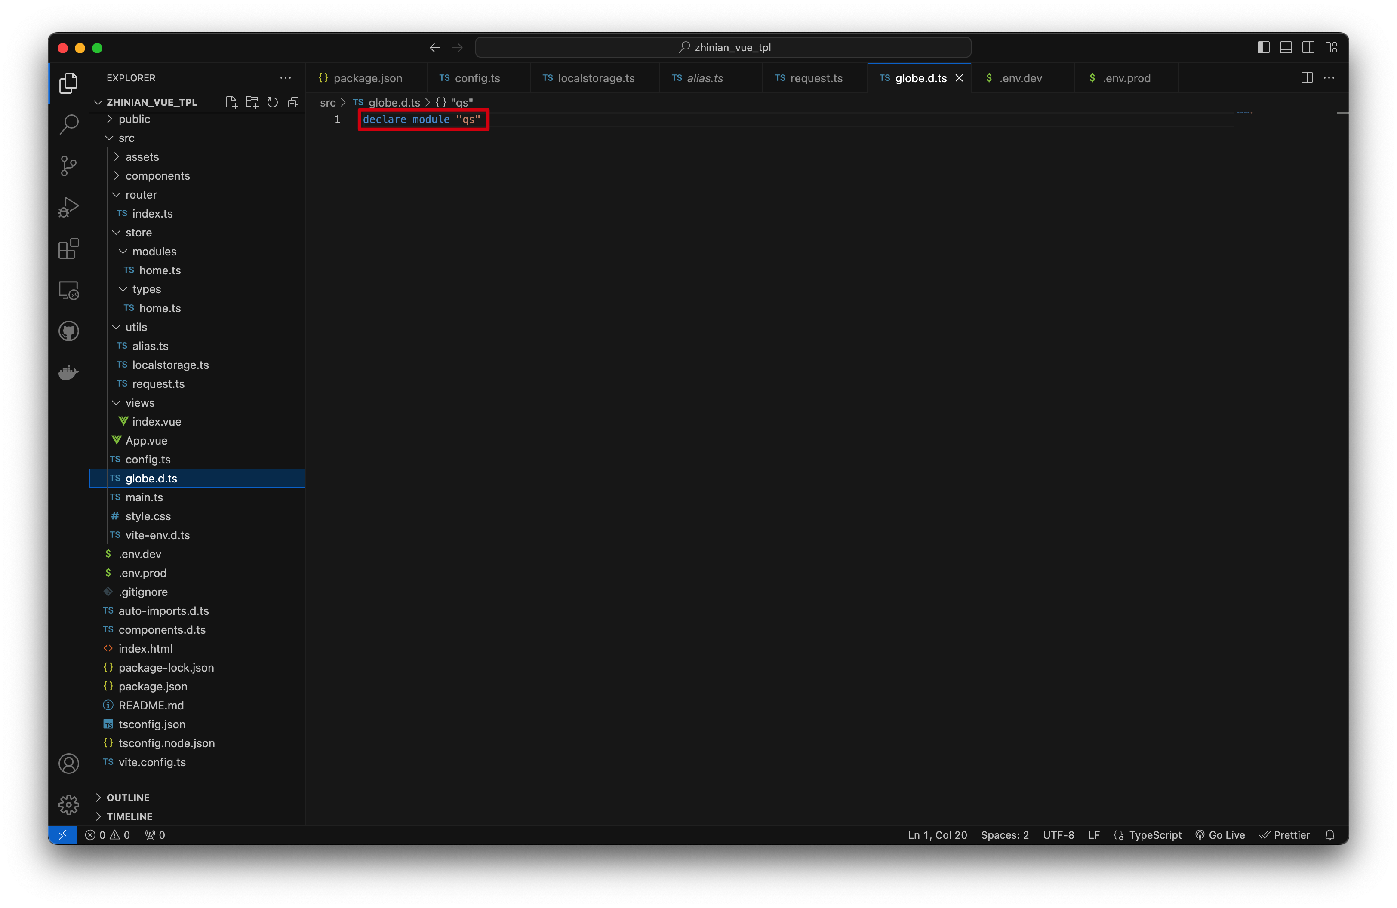Change language mode from TypeScript

[x=1155, y=834]
